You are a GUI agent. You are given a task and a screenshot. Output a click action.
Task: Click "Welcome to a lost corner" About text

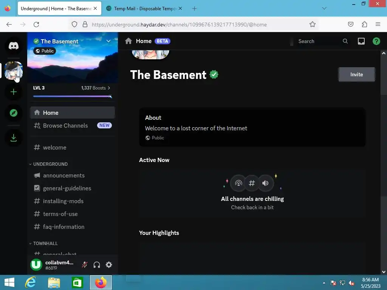(x=196, y=128)
